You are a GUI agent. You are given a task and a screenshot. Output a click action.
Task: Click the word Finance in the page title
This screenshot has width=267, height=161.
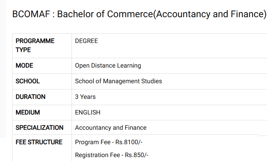[x=247, y=14]
